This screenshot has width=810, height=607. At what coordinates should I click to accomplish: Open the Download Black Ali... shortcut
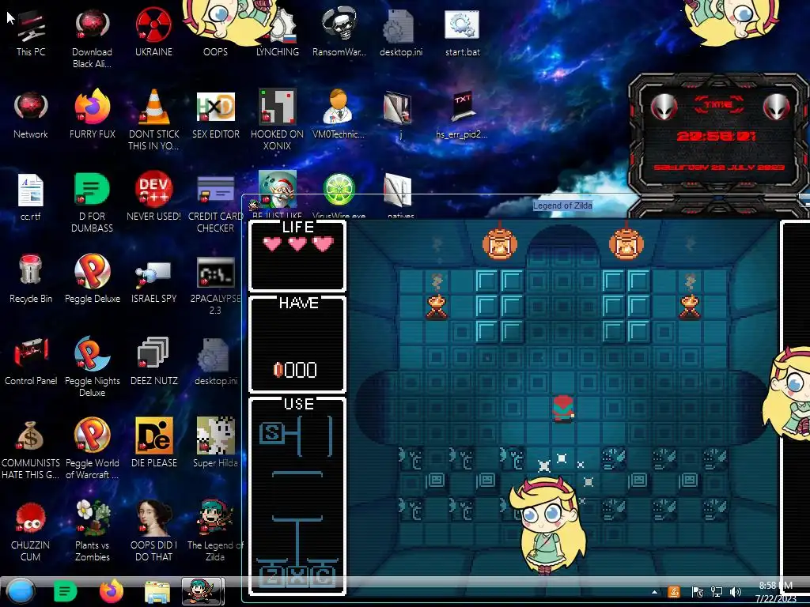click(x=92, y=40)
